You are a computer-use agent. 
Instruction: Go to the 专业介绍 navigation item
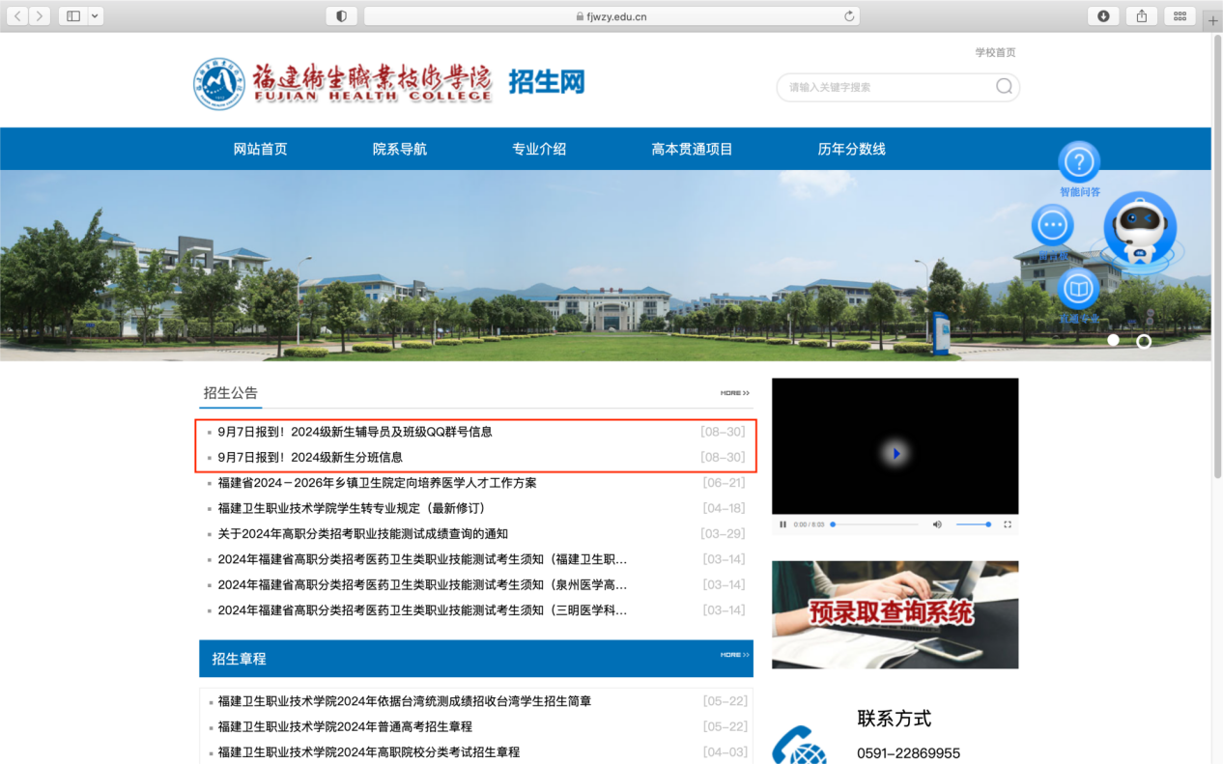click(539, 149)
